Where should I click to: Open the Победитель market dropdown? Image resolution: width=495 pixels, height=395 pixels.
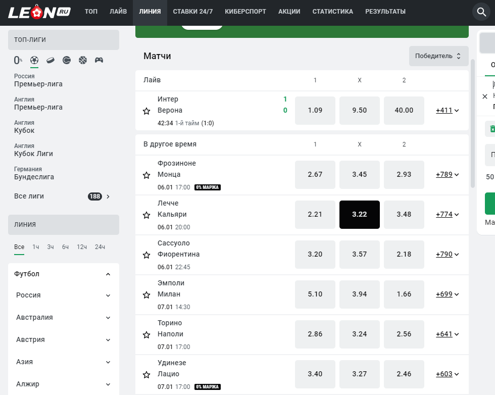point(438,56)
